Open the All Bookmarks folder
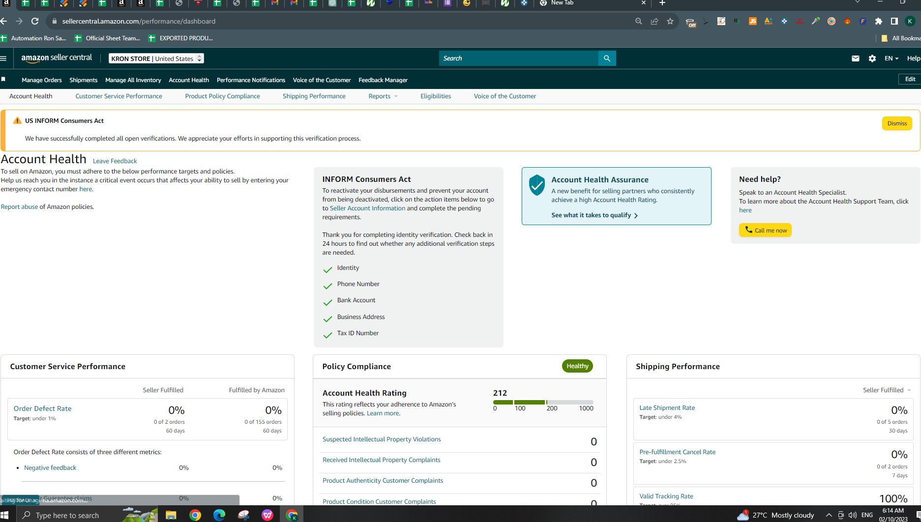Viewport: 921px width, 522px height. (x=901, y=38)
